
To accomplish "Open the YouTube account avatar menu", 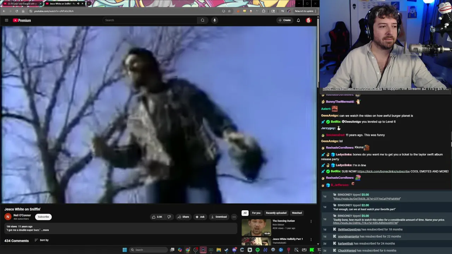I will [x=308, y=20].
